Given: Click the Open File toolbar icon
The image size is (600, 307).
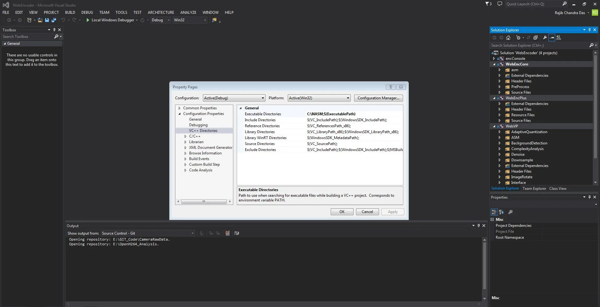Looking at the screenshot, I should [x=40, y=20].
